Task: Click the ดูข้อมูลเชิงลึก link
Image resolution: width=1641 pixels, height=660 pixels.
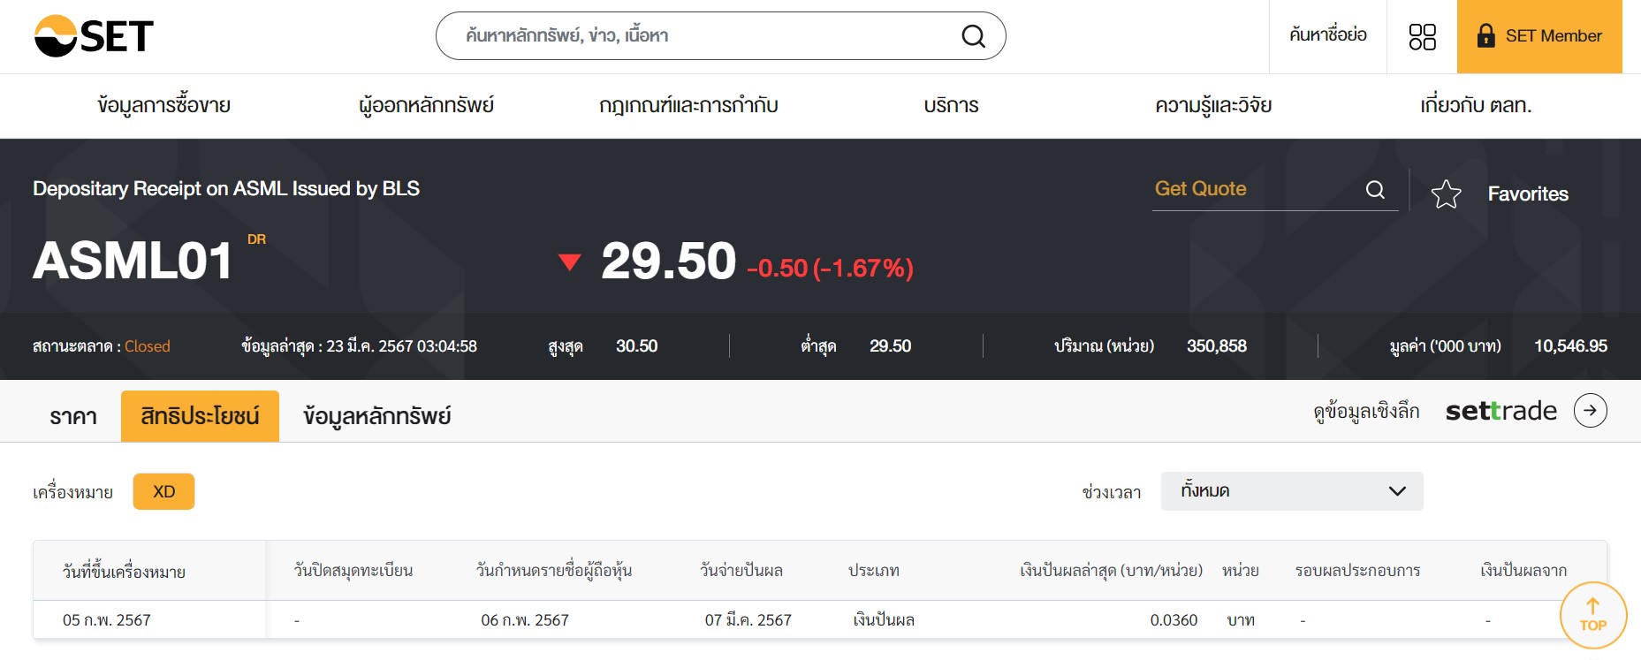Action: (1366, 411)
